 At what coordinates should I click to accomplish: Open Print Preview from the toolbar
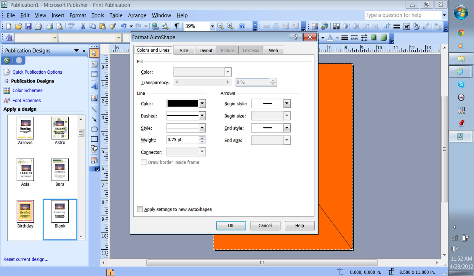(60, 26)
